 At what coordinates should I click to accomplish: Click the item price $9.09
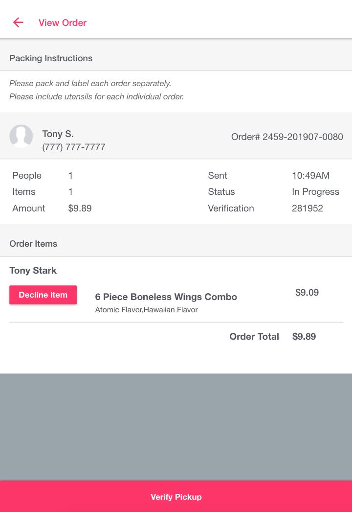pos(307,292)
